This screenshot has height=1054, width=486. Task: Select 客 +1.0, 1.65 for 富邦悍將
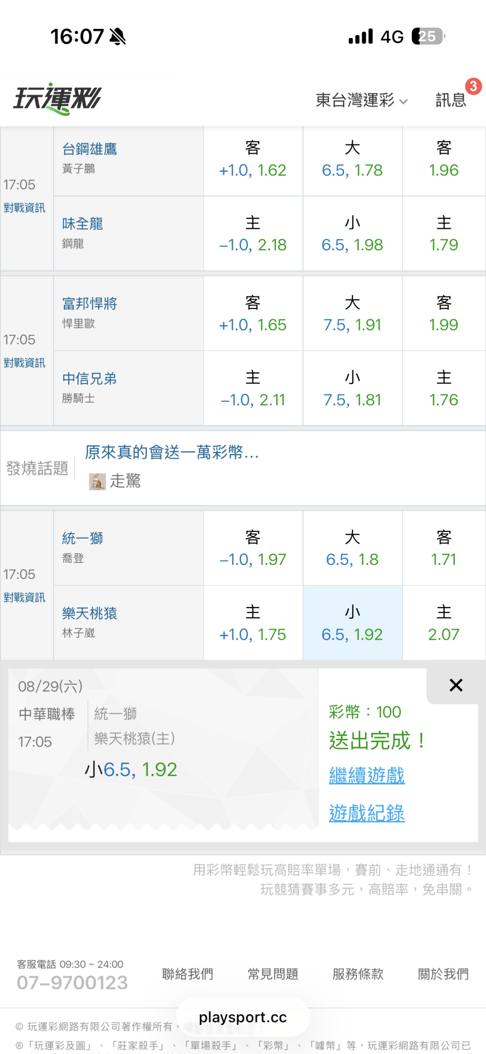click(x=253, y=313)
